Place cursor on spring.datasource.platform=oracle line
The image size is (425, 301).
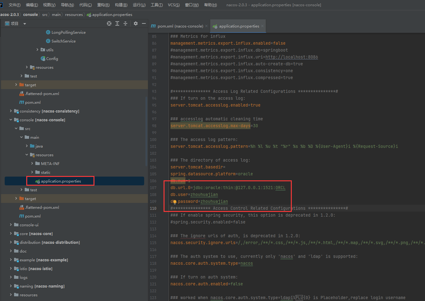point(212,174)
